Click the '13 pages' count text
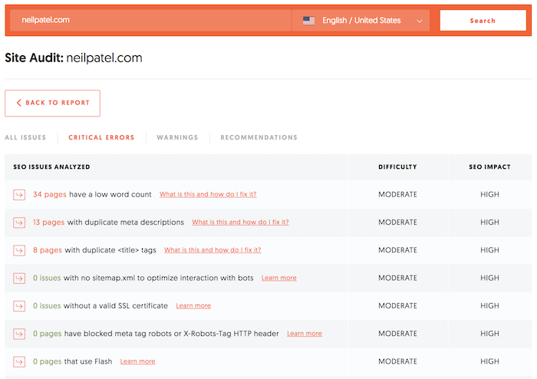Image resolution: width=537 pixels, height=379 pixels. [48, 222]
